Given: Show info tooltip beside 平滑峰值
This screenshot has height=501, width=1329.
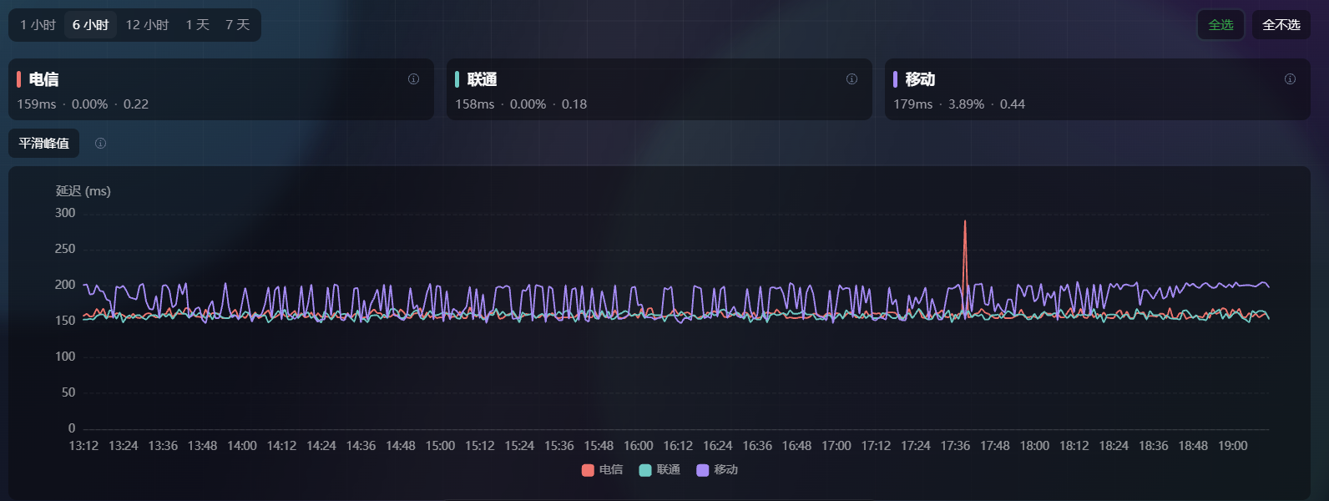Looking at the screenshot, I should tap(100, 144).
